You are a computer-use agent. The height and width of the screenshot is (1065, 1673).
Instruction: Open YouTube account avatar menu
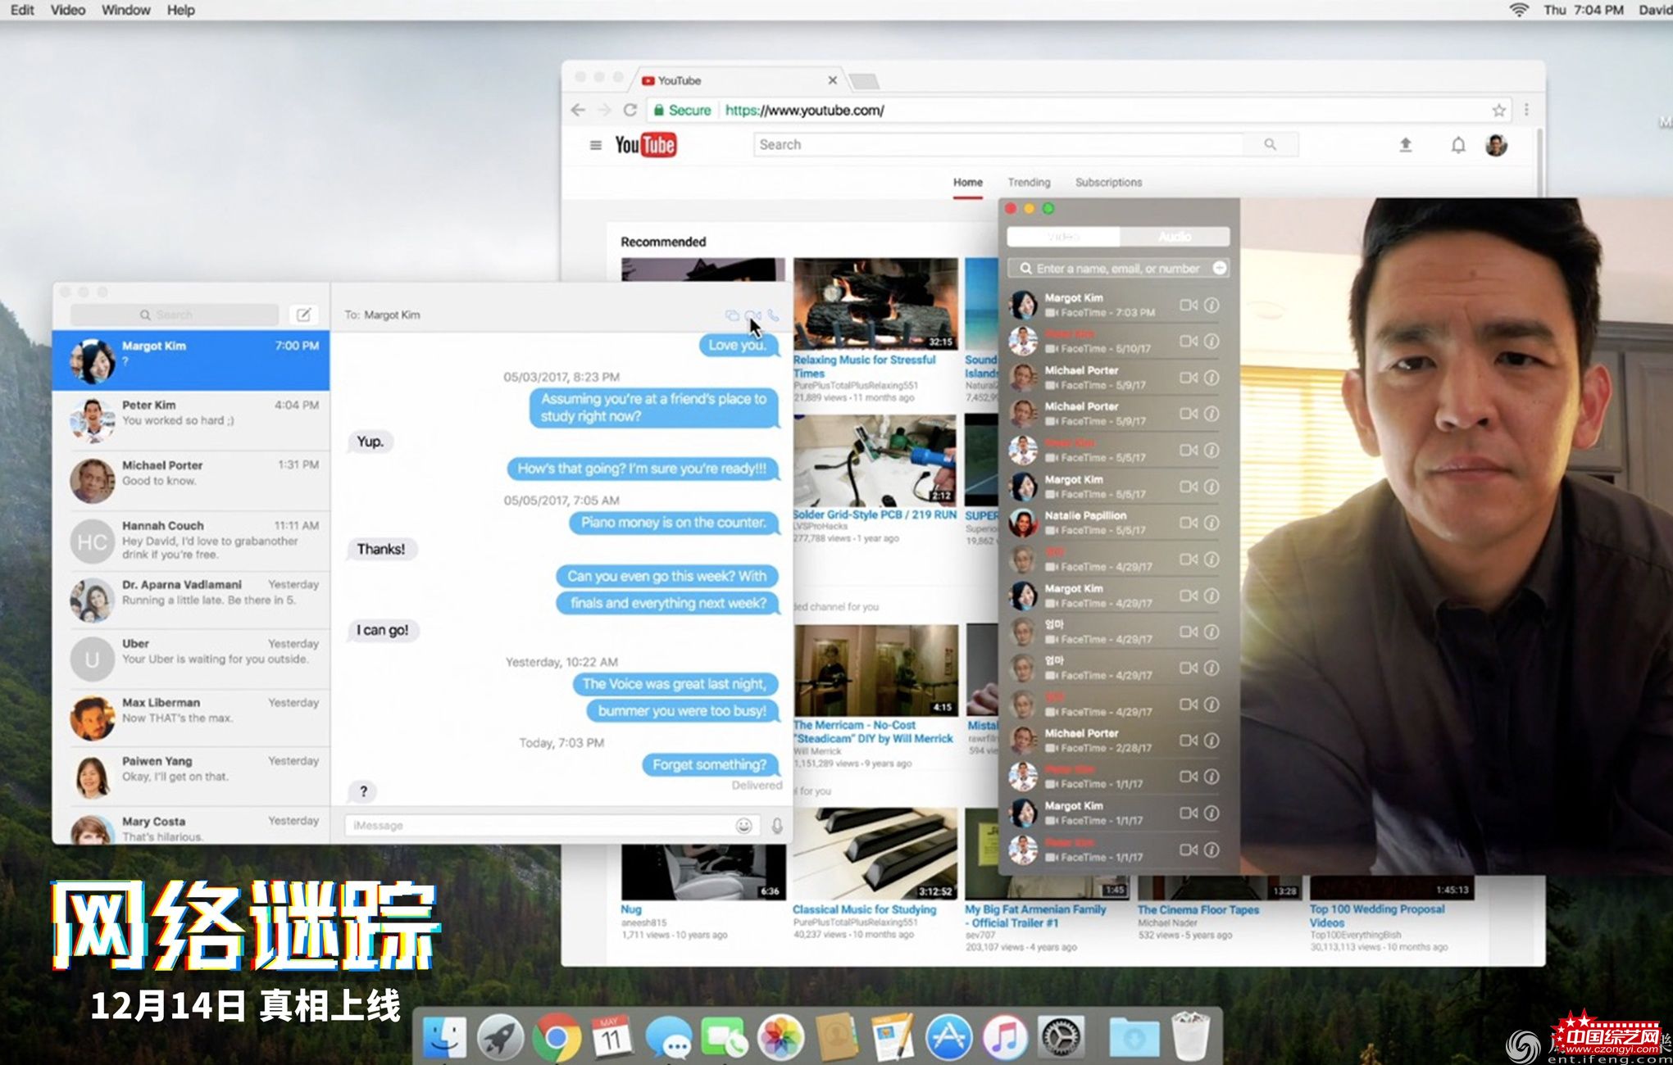point(1496,145)
